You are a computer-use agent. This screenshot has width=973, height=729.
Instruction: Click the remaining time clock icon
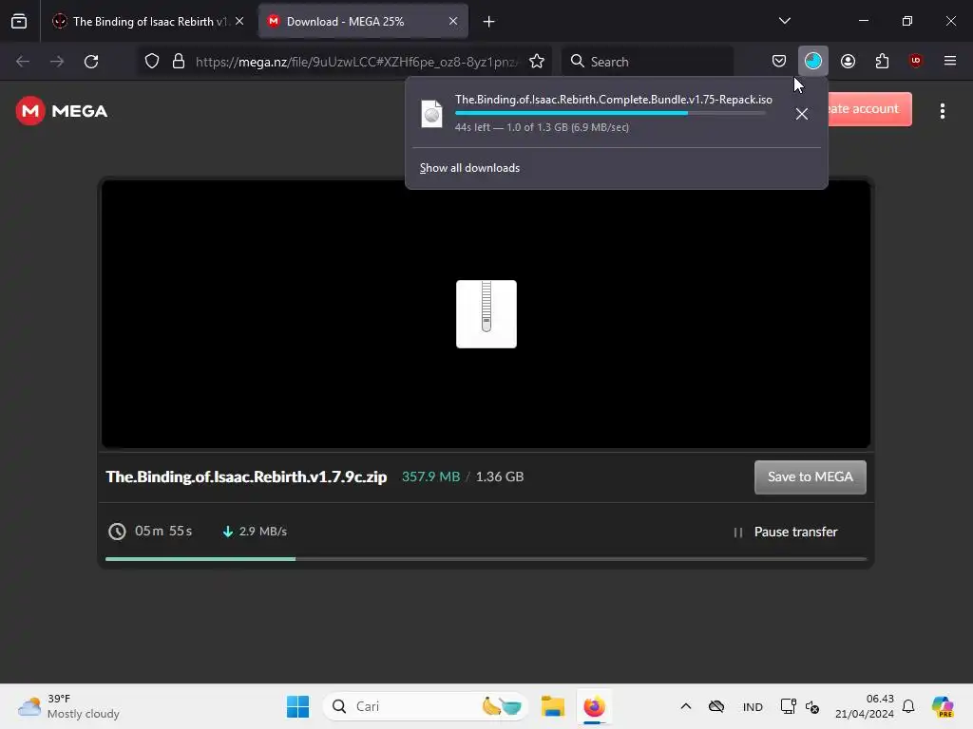coord(117,532)
